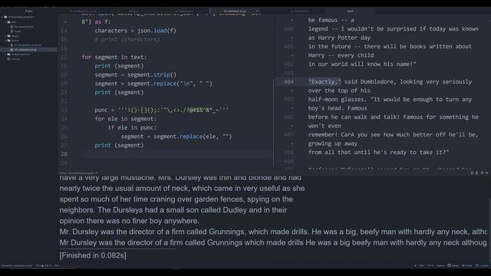Open the 01 introduction file in lessons folder
Viewport: 491px width, 276px height.
28,45
